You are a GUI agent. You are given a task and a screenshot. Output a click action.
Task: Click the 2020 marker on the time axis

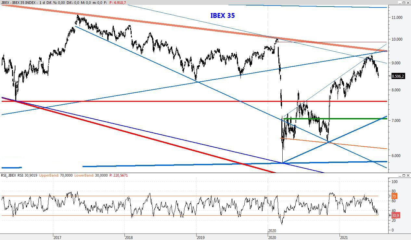click(272, 231)
